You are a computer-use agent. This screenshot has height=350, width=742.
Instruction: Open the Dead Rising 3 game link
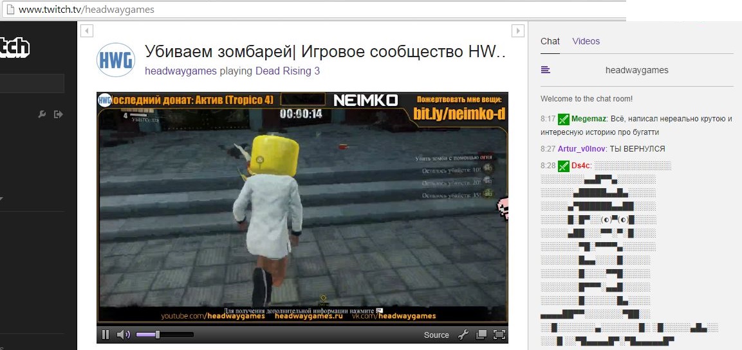pos(288,71)
